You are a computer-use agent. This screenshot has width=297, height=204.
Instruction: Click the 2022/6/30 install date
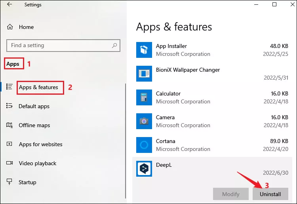pos(276,173)
